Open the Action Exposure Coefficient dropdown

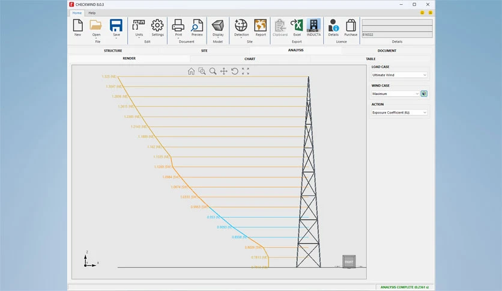pyautogui.click(x=399, y=112)
